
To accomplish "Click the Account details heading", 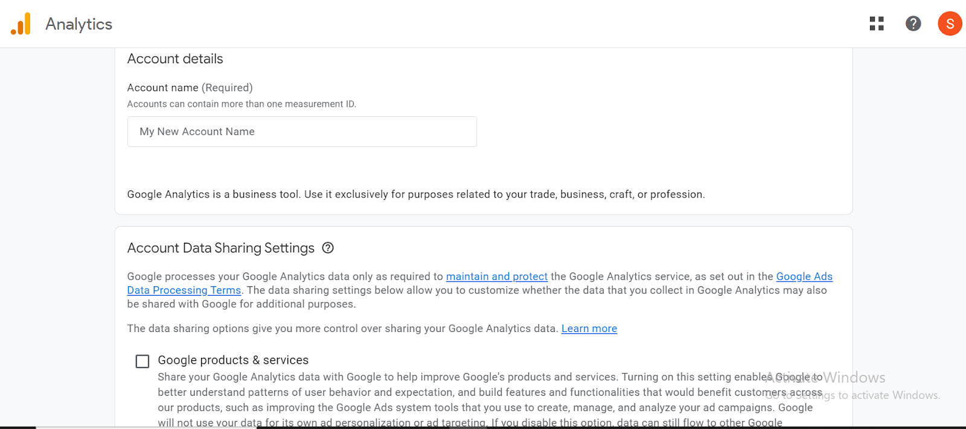I will 175,59.
